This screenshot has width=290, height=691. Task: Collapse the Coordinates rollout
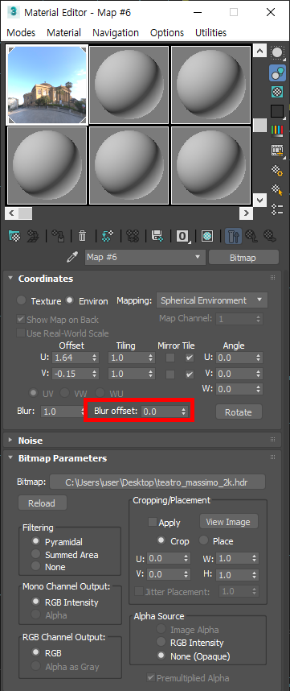coord(11,279)
